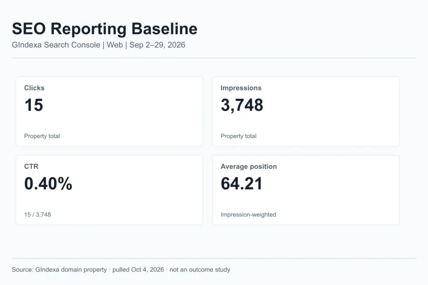Click the SEO Reporting Baseline title
Image resolution: width=428 pixels, height=285 pixels.
104,29
